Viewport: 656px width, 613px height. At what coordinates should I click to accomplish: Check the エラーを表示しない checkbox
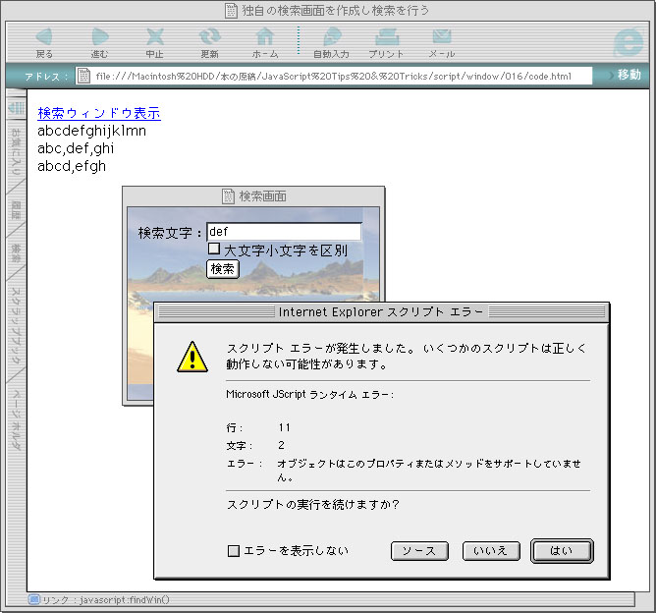click(x=234, y=550)
